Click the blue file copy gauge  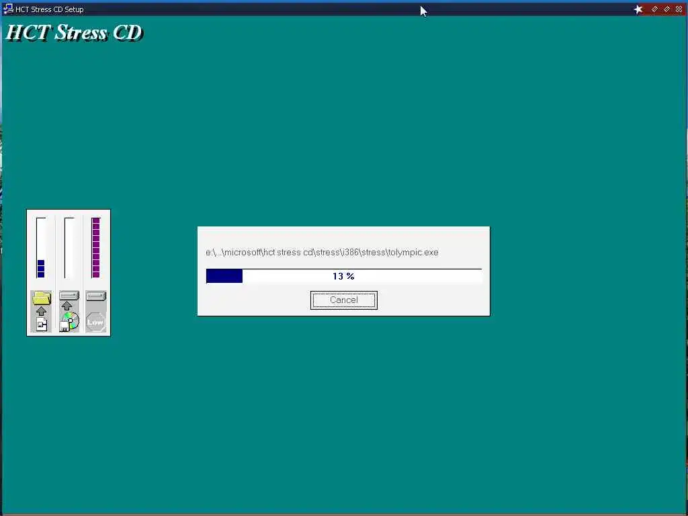pyautogui.click(x=41, y=248)
